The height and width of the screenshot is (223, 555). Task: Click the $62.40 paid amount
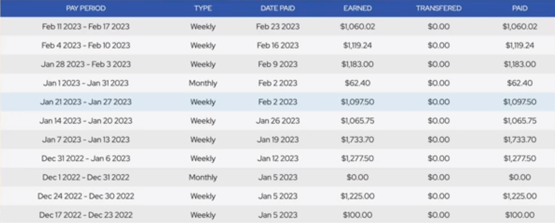(520, 83)
